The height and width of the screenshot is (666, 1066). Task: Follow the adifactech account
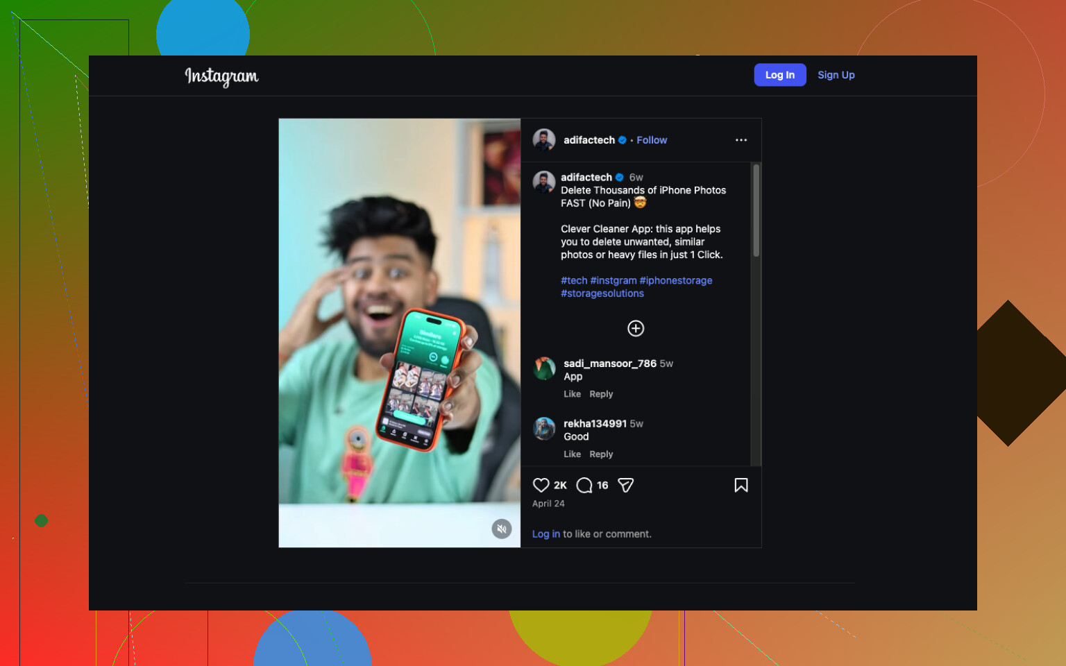(x=652, y=140)
